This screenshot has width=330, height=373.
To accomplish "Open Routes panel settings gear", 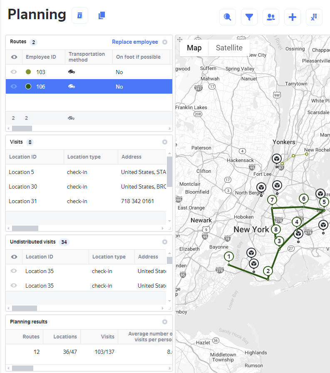I will (165, 42).
